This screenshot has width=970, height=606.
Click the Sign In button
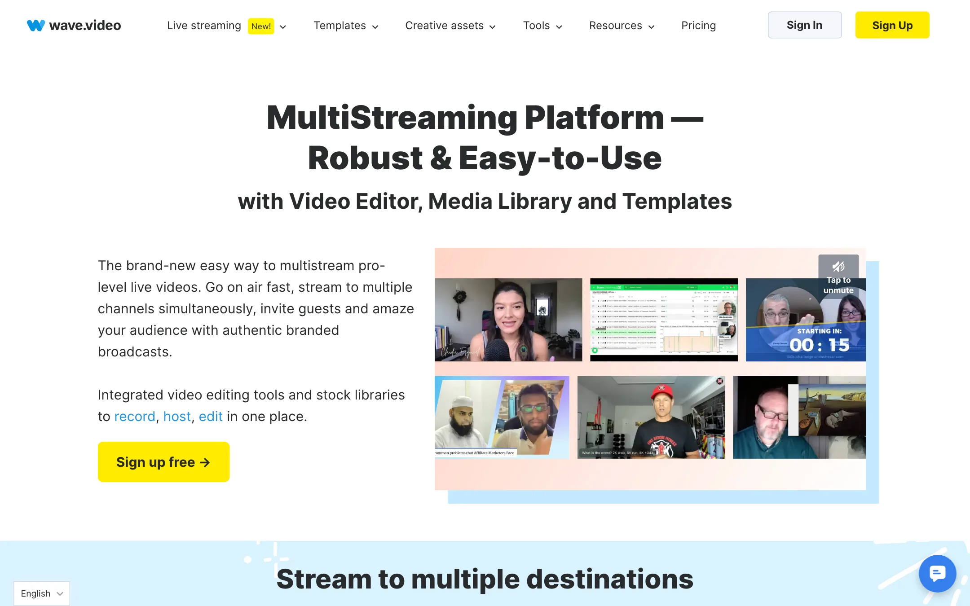tap(804, 25)
